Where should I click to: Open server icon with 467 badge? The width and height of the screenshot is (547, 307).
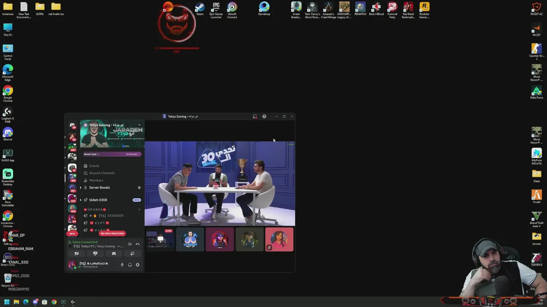(x=72, y=147)
